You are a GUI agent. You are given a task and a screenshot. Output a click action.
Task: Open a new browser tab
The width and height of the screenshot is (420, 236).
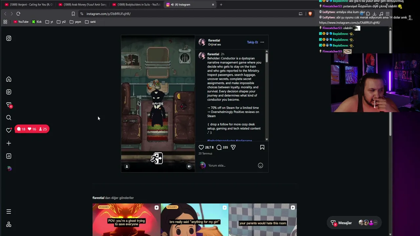click(x=221, y=5)
